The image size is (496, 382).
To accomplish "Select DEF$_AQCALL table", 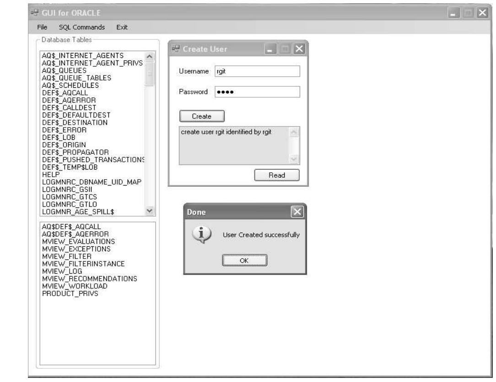I will coord(65,93).
